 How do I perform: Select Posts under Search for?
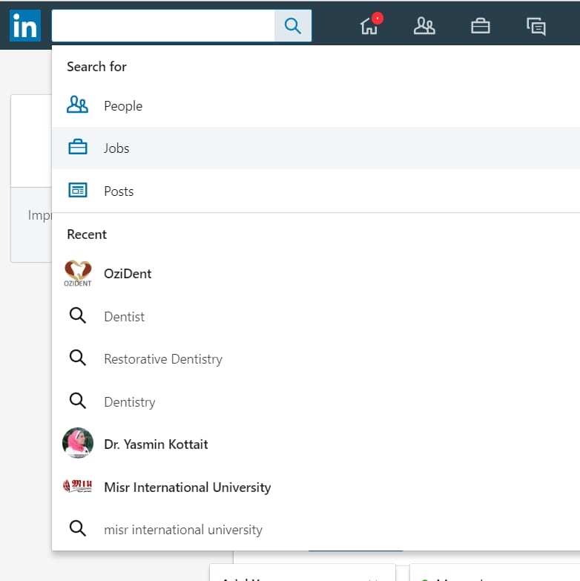click(x=315, y=191)
